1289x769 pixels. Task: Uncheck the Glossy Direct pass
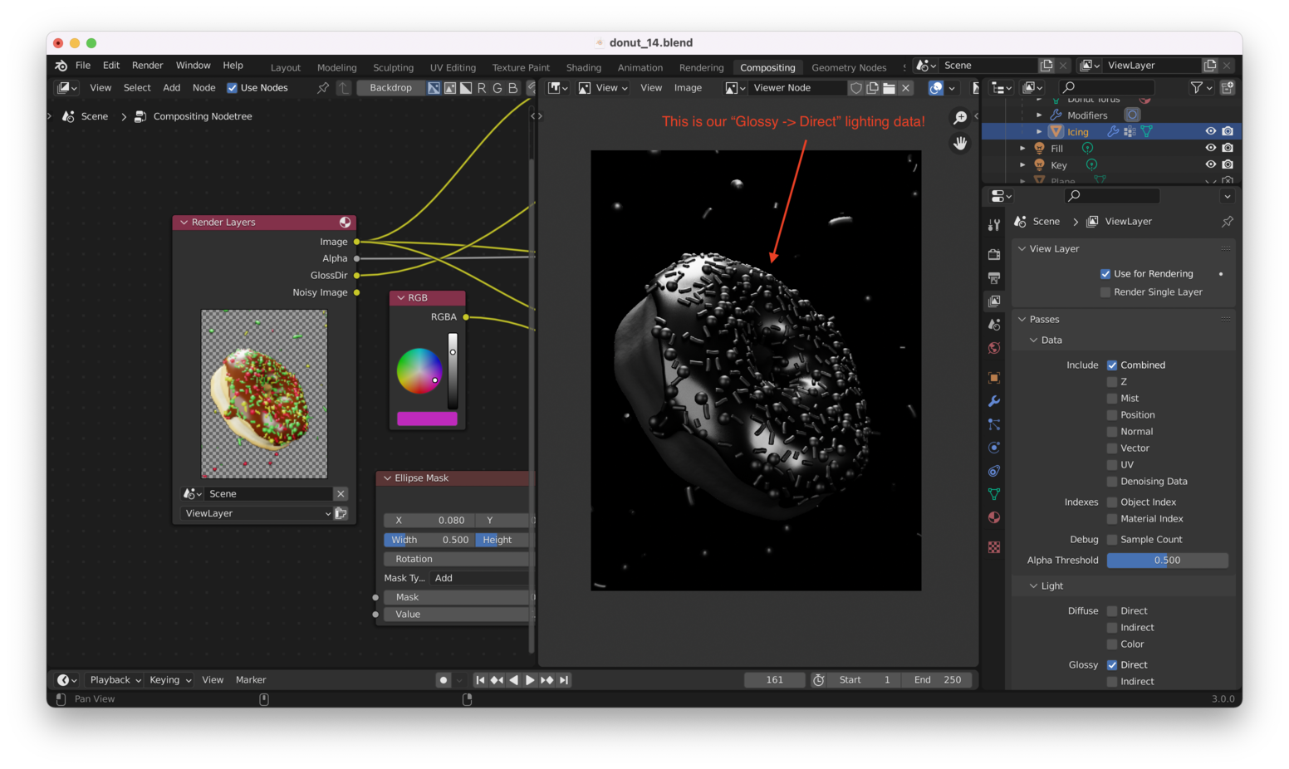pyautogui.click(x=1112, y=665)
